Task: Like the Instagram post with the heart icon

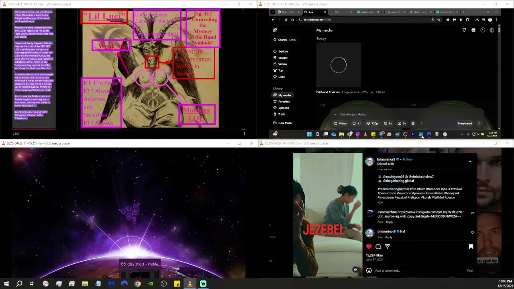Action: coord(369,246)
